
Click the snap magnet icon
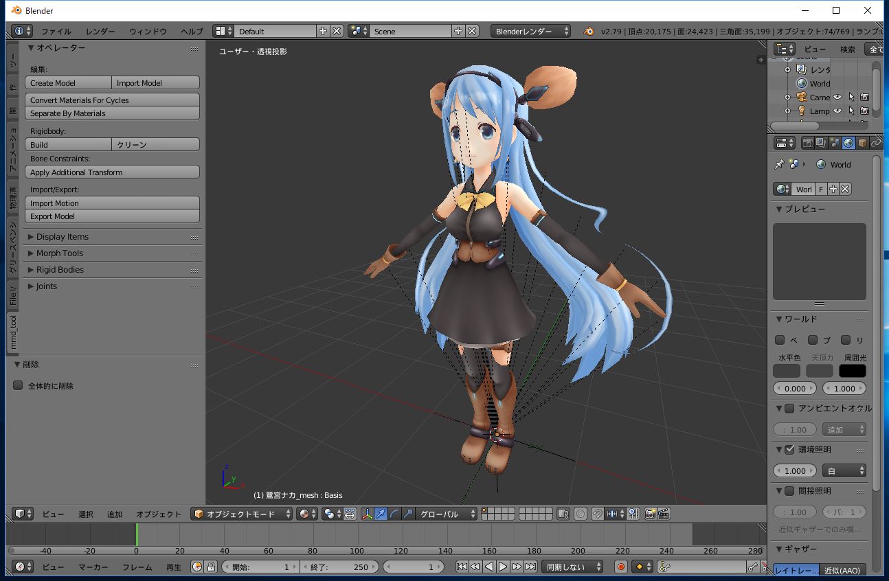coord(598,514)
